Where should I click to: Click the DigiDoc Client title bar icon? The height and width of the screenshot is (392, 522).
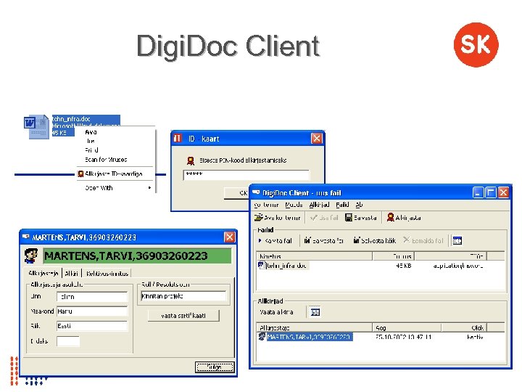(256, 192)
